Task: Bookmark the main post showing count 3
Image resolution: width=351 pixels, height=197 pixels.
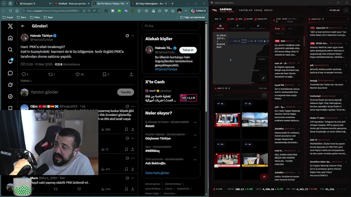Action: pos(104,74)
